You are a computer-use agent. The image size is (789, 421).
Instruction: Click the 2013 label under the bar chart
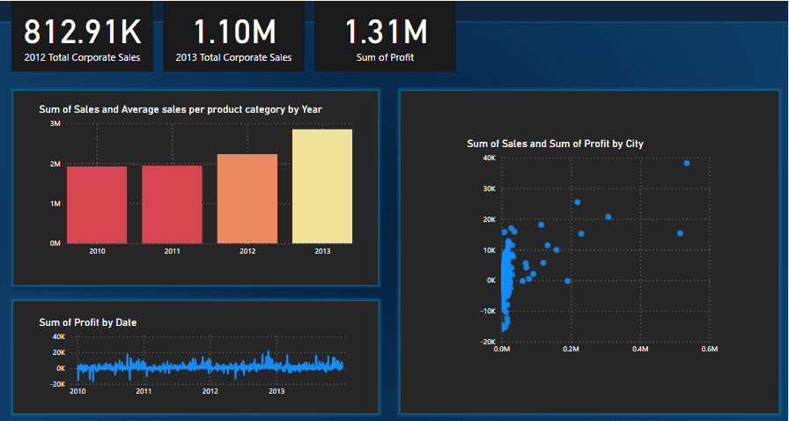[322, 251]
